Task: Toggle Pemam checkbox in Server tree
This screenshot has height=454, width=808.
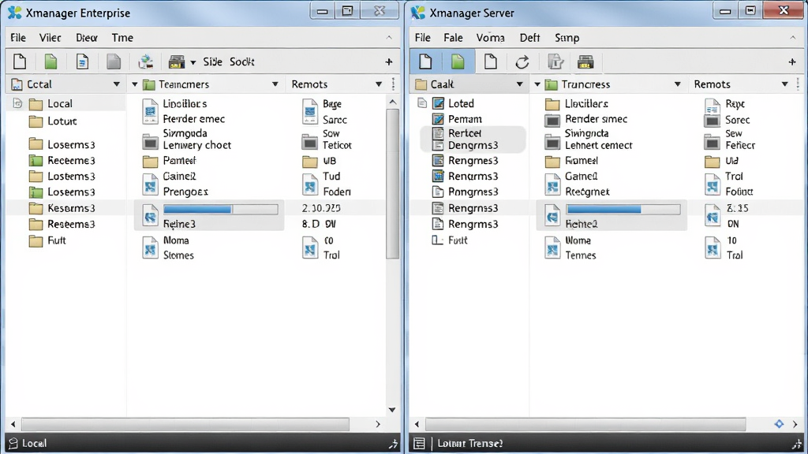Action: 438,120
